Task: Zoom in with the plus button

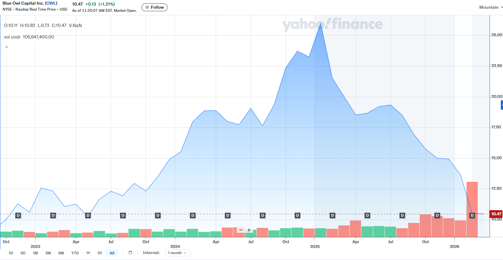Action: pos(249,230)
